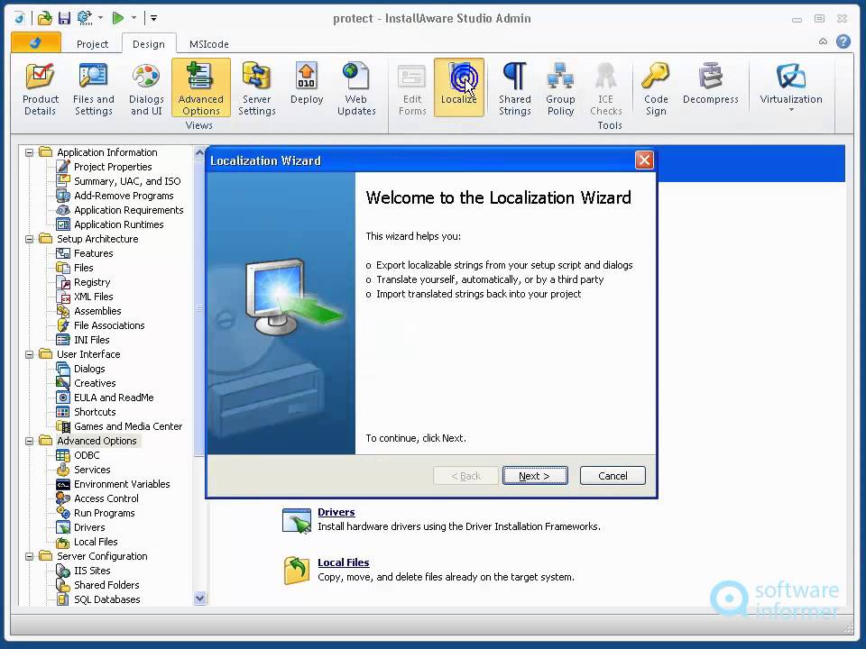Open Shared Strings tool
Screen dimensions: 866x649
pyautogui.click(x=515, y=88)
